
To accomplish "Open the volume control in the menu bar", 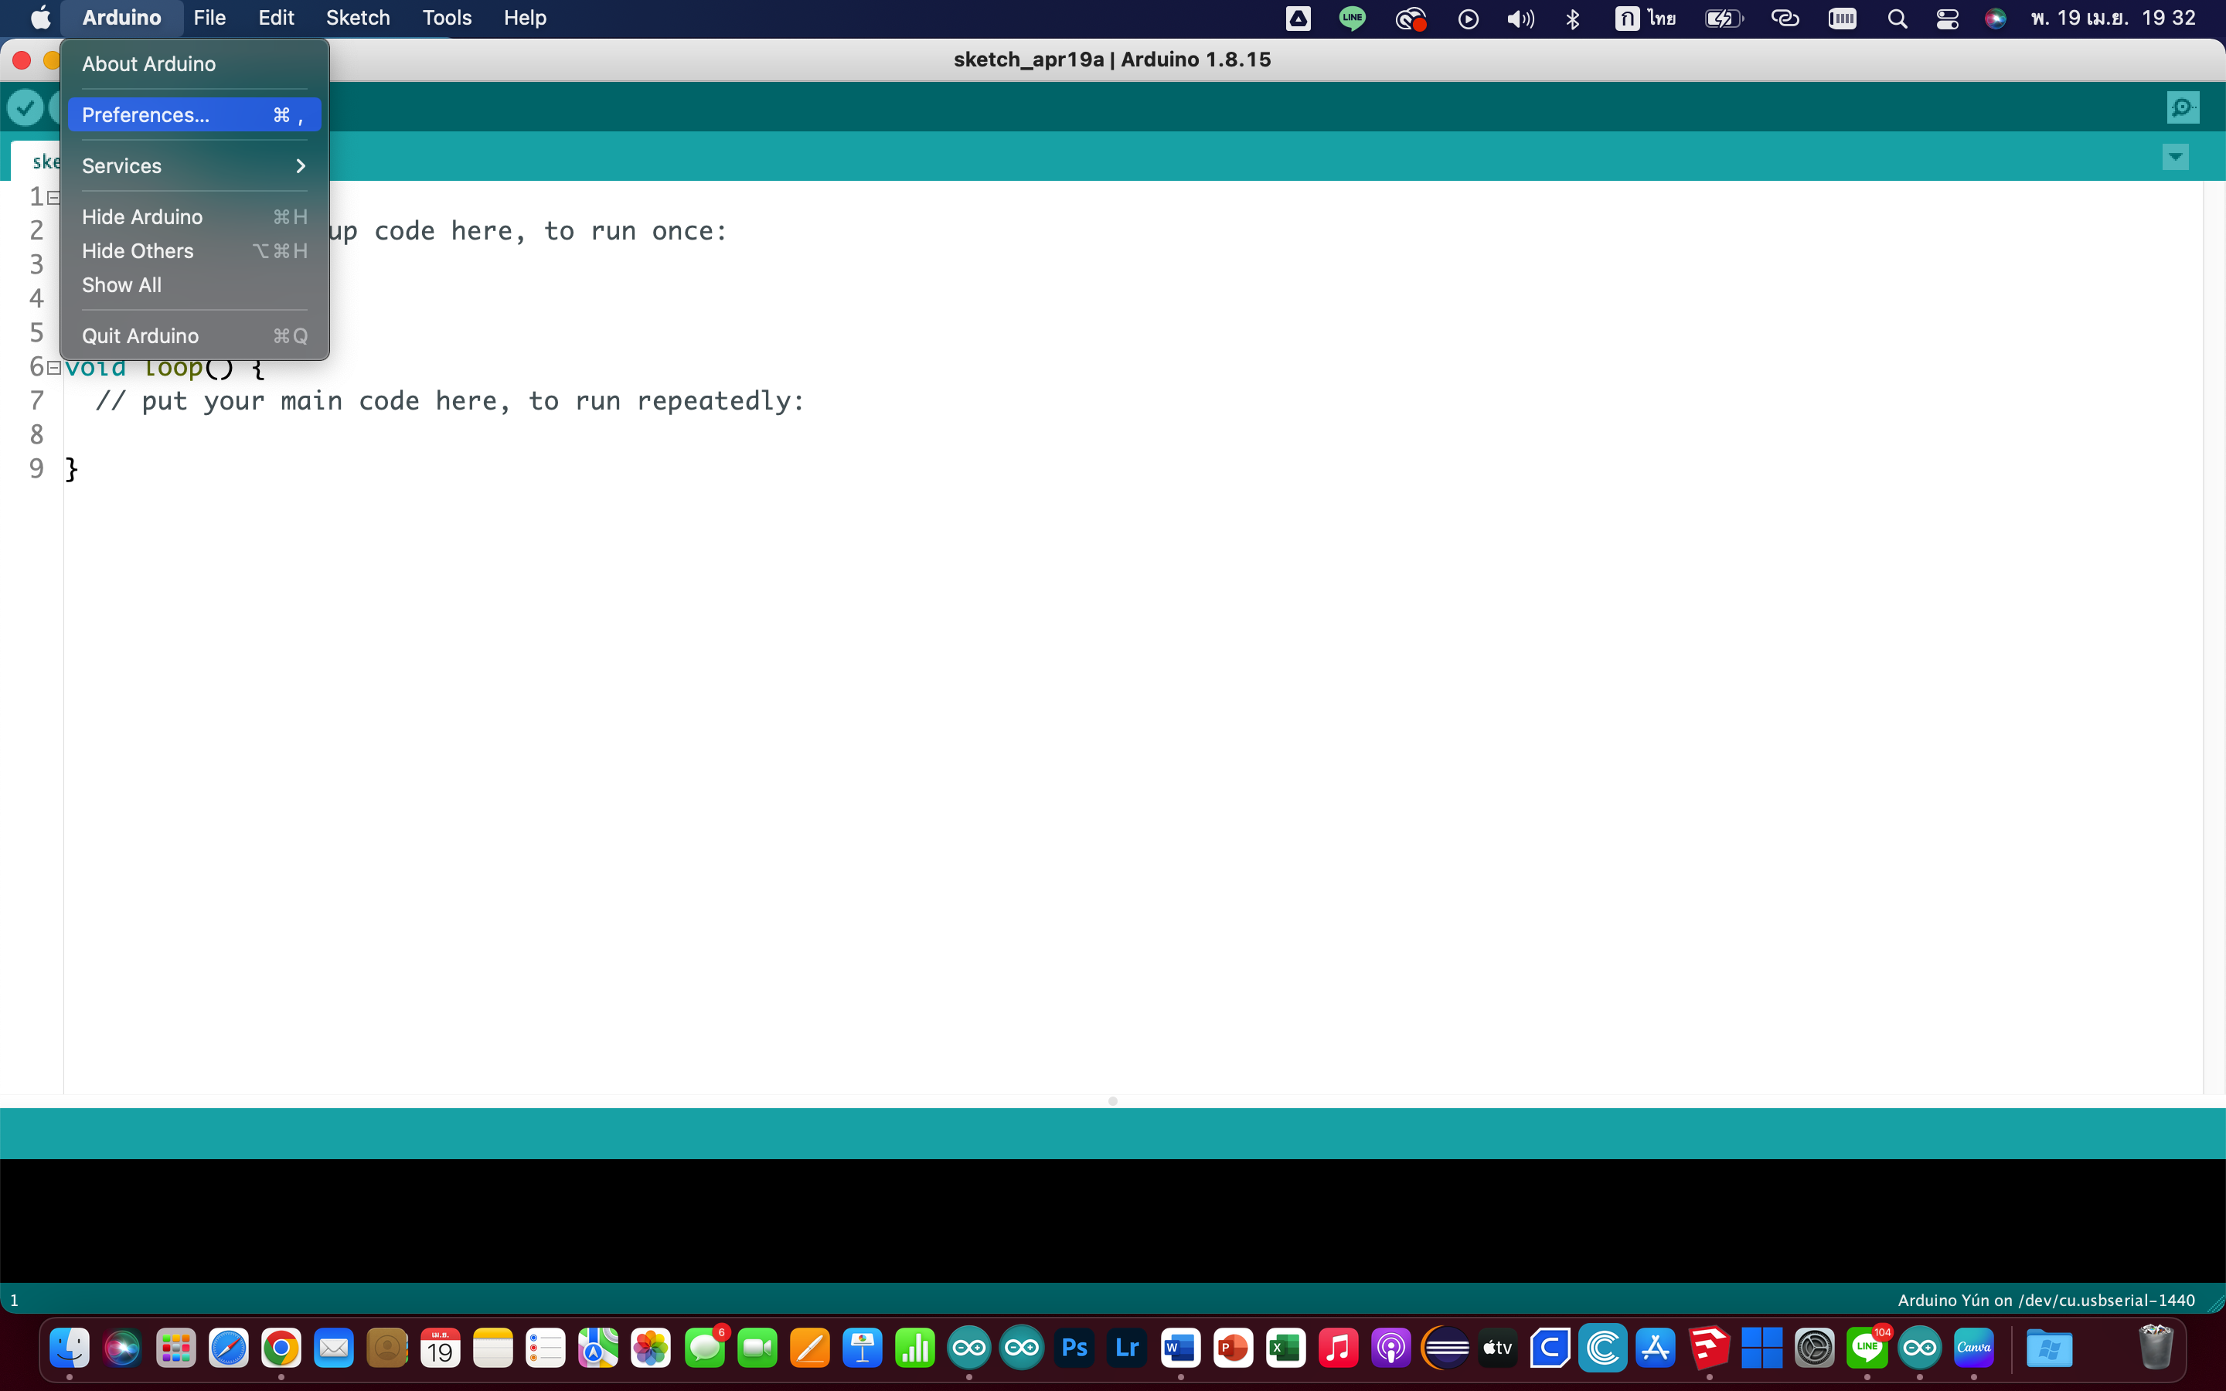I will (x=1520, y=19).
